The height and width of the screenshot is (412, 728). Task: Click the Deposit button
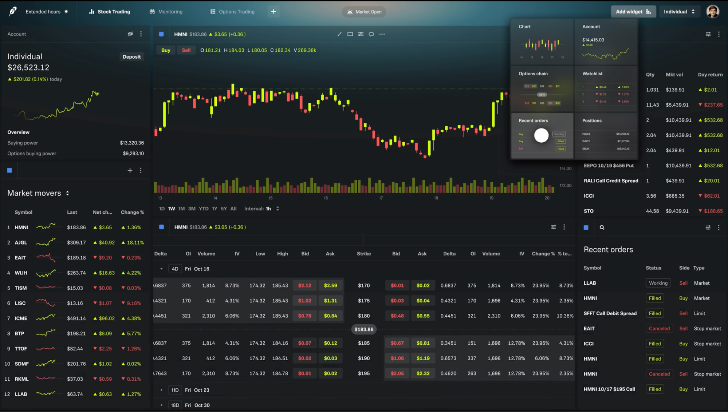point(131,57)
